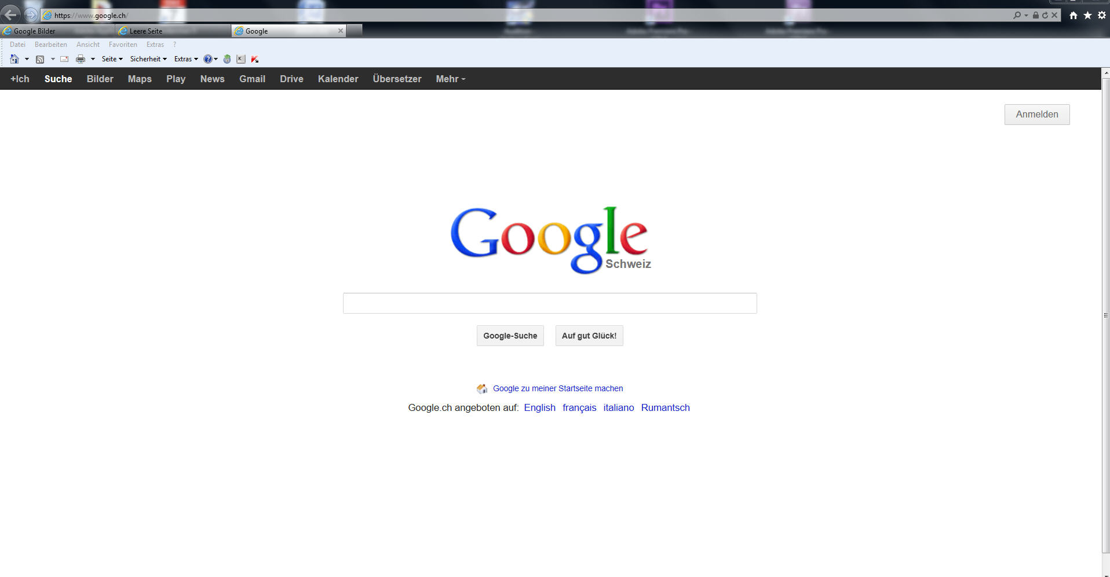
Task: Go forward with the browser Forward arrow
Action: (31, 15)
